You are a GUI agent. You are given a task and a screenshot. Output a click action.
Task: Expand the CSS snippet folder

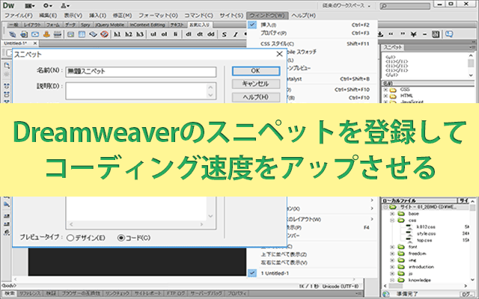[x=385, y=90]
